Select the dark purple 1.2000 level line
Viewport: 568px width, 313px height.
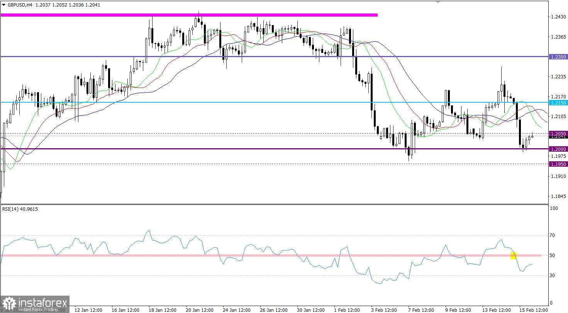point(274,149)
